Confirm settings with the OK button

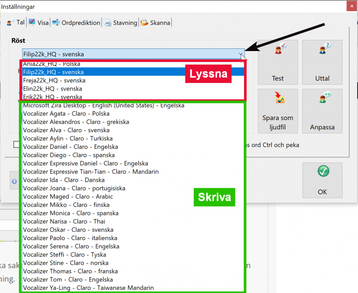point(322,181)
